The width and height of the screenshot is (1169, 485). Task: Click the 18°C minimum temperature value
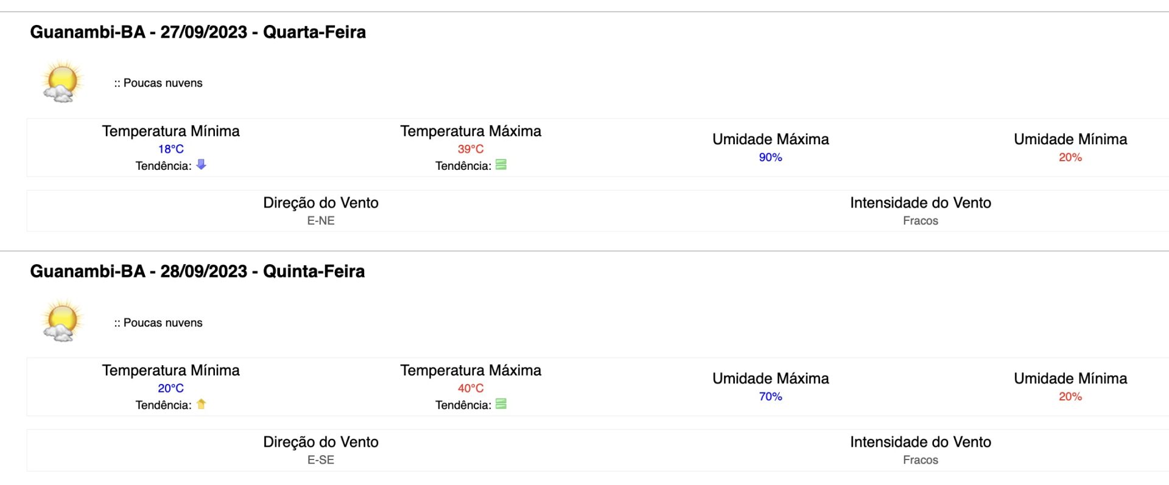coord(171,148)
